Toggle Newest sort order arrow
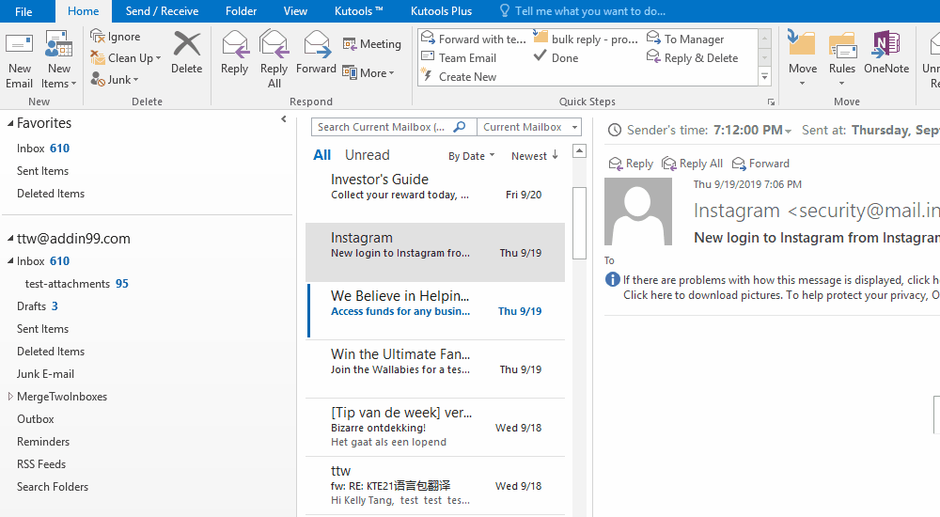The height and width of the screenshot is (517, 940). click(555, 155)
